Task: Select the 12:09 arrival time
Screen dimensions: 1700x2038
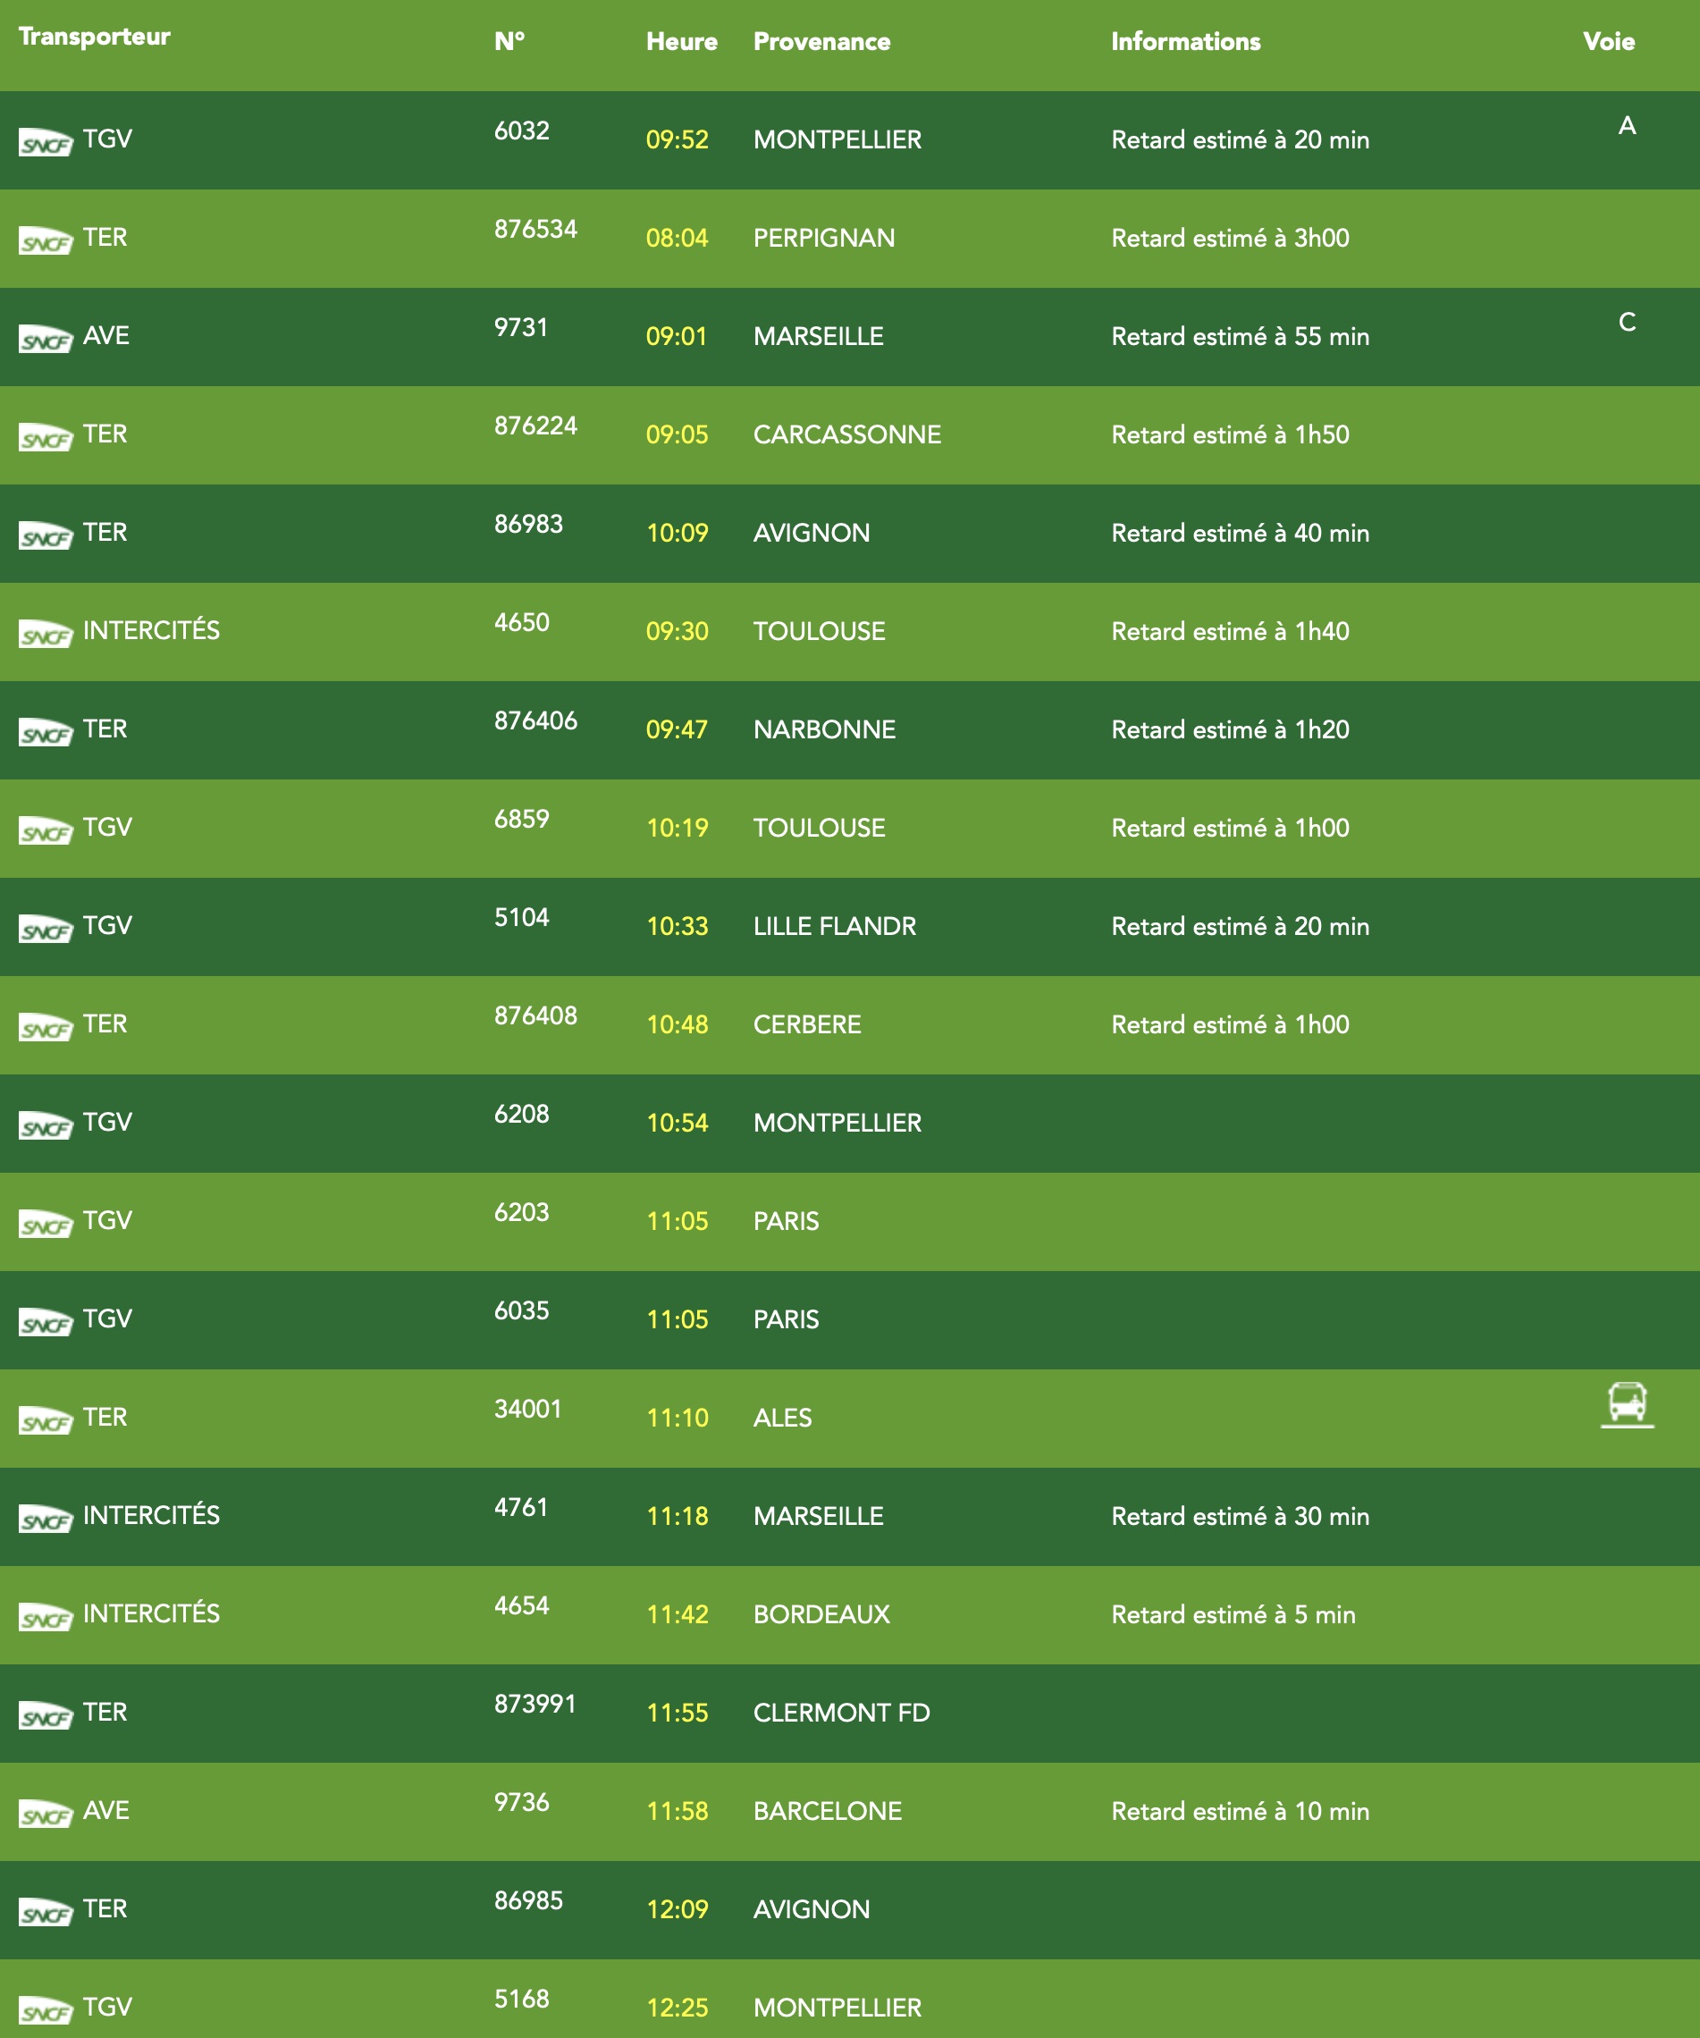Action: pyautogui.click(x=677, y=1910)
